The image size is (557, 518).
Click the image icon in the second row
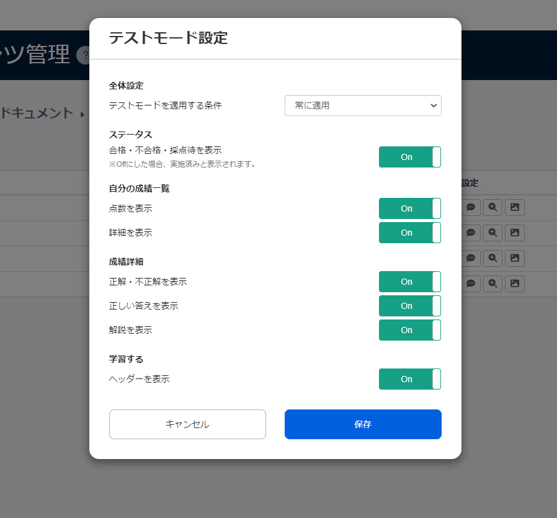[514, 233]
